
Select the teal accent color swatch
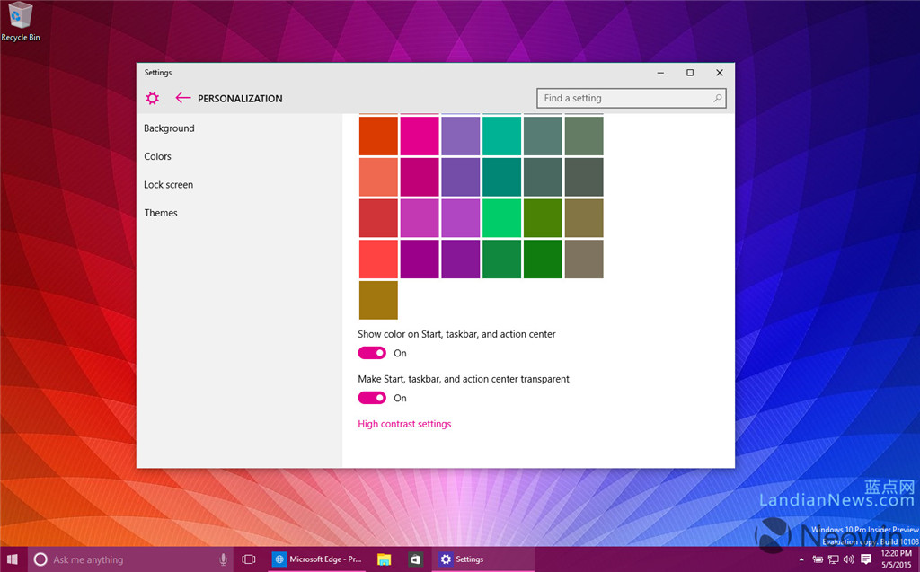[x=501, y=135]
